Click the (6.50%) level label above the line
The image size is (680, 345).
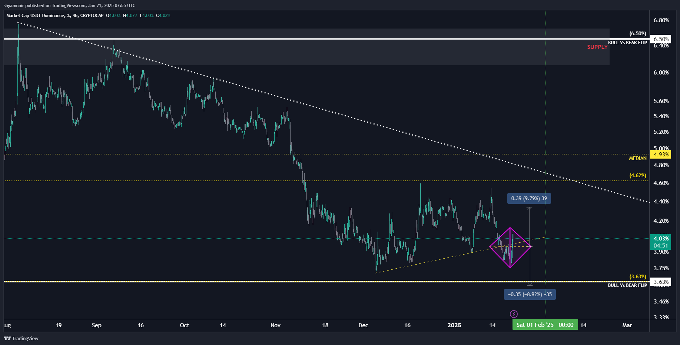638,34
